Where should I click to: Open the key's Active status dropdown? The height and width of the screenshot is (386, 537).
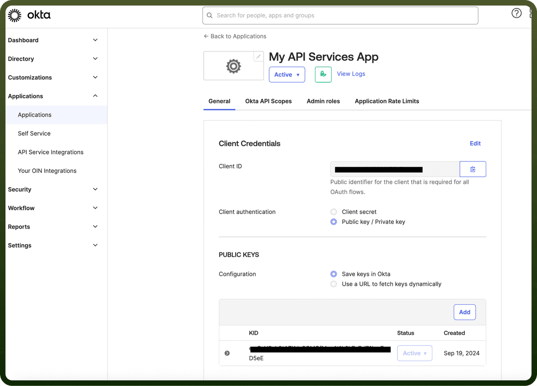(x=414, y=353)
